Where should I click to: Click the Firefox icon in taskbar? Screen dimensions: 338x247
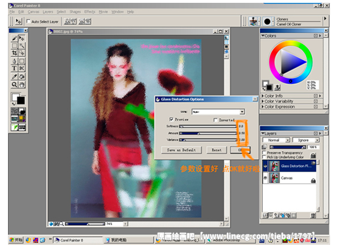tap(28, 240)
